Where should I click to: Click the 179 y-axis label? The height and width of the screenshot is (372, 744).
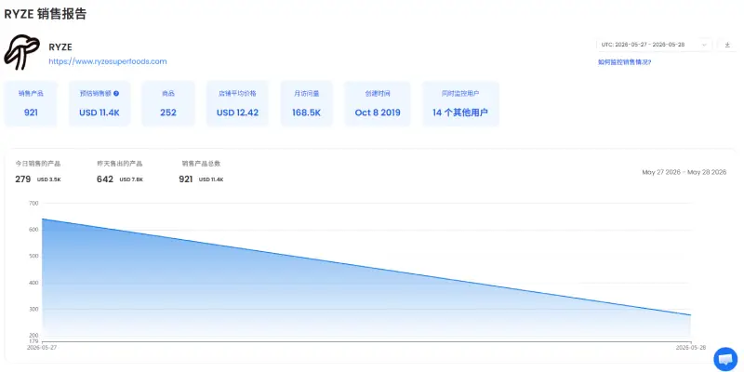pyautogui.click(x=33, y=341)
